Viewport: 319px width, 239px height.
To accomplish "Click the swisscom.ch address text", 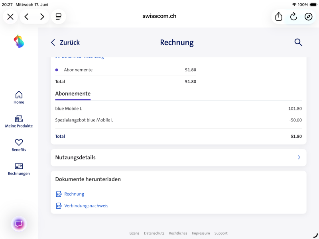I will point(159,16).
